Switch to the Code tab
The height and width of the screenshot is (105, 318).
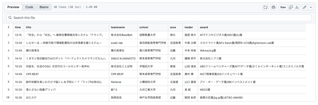(x=29, y=7)
